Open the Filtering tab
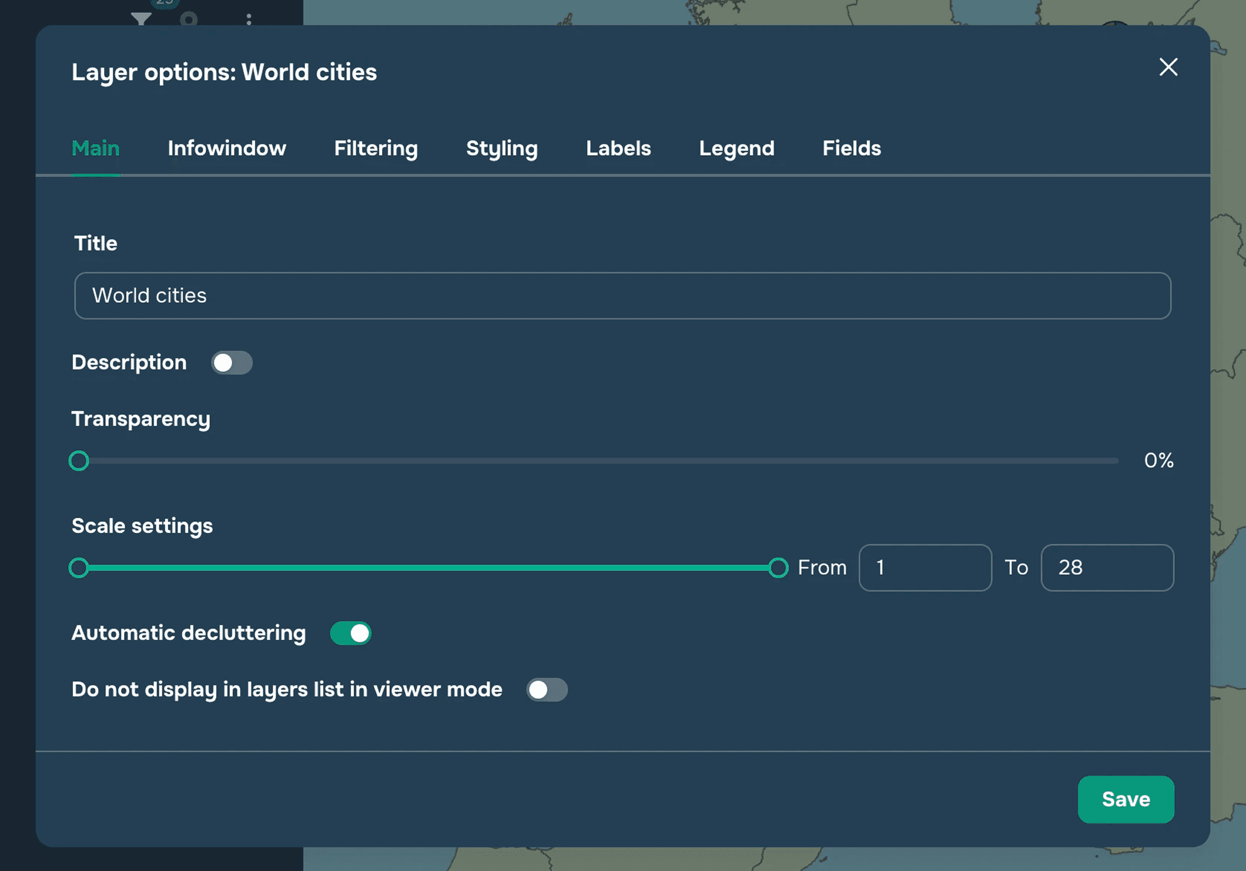The width and height of the screenshot is (1246, 871). click(x=375, y=148)
